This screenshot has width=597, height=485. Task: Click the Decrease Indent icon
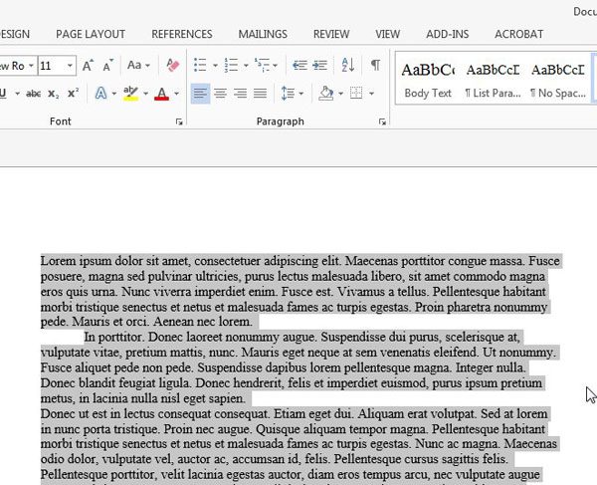click(298, 66)
